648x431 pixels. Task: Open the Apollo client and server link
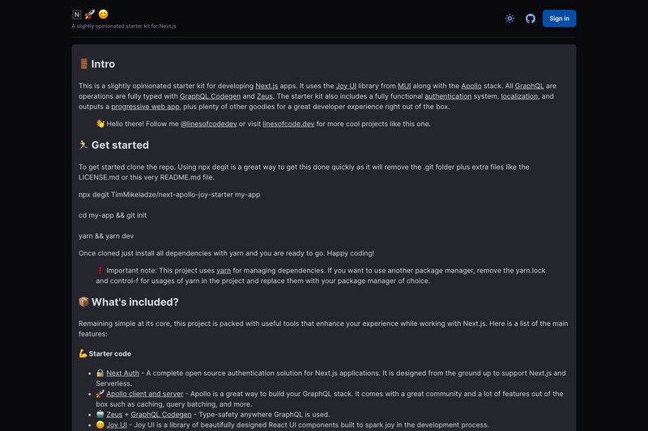point(145,394)
